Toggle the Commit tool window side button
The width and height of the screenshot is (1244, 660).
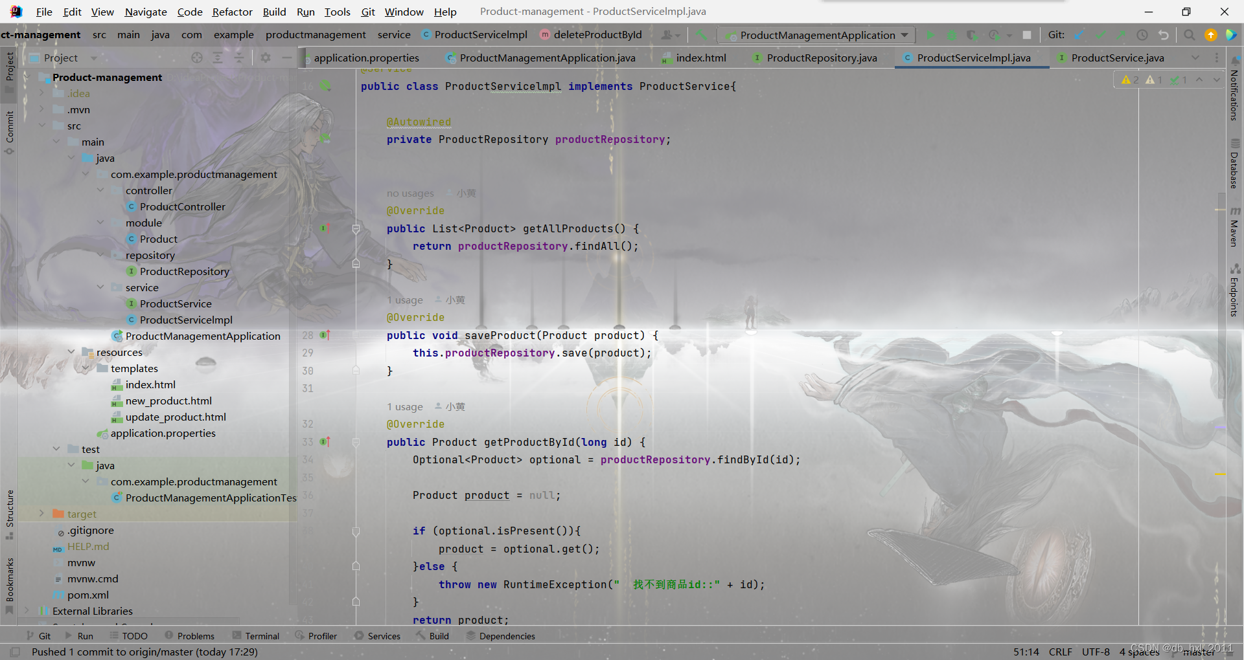click(10, 133)
